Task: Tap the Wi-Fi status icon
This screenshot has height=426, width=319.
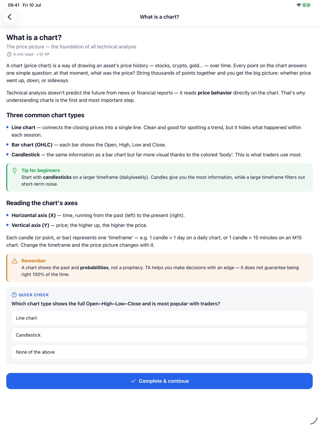Action: point(299,5)
